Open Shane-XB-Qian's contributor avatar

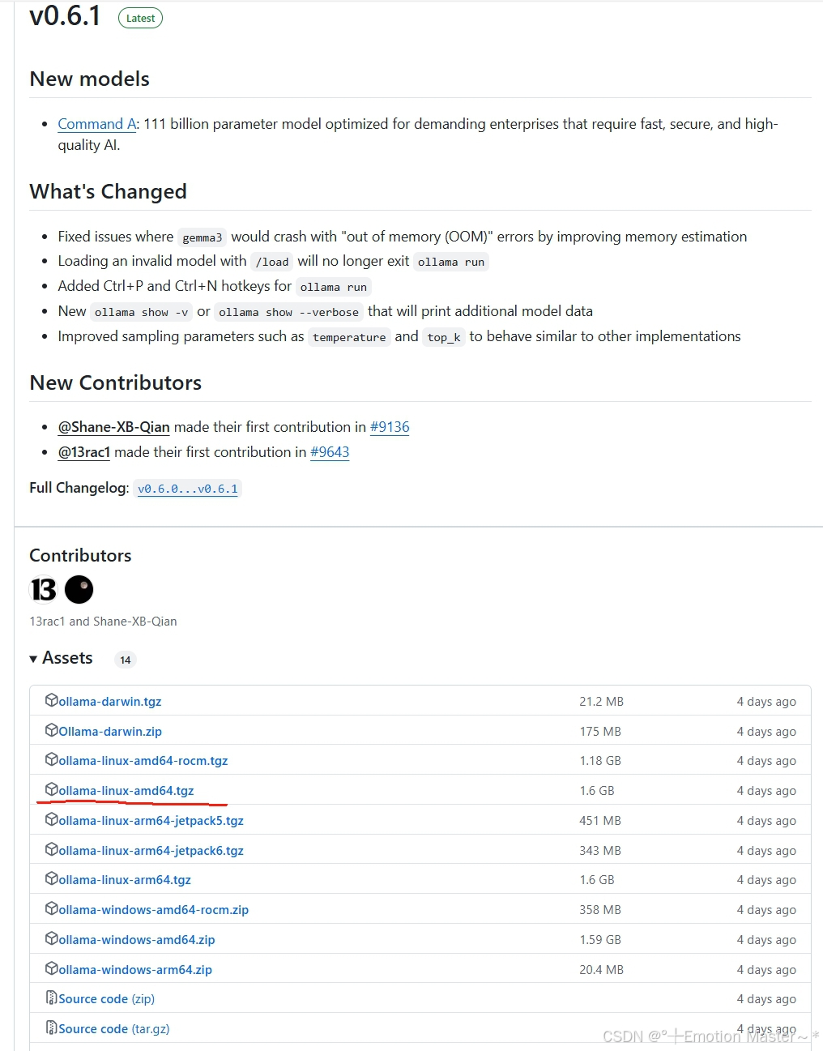click(x=79, y=590)
